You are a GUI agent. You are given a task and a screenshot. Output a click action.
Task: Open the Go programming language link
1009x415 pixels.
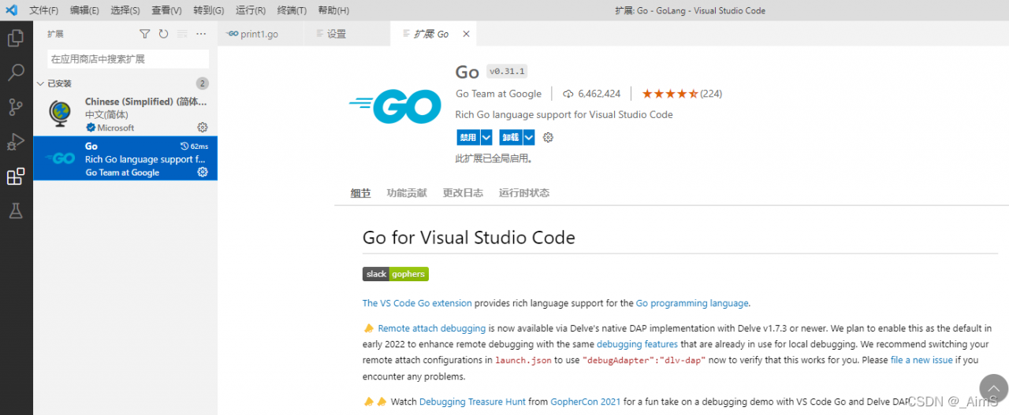pos(692,303)
